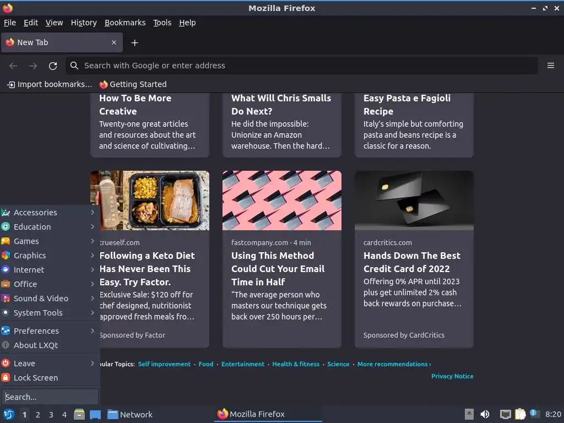Click the Internet globe icon
564x423 pixels.
pyautogui.click(x=6, y=269)
